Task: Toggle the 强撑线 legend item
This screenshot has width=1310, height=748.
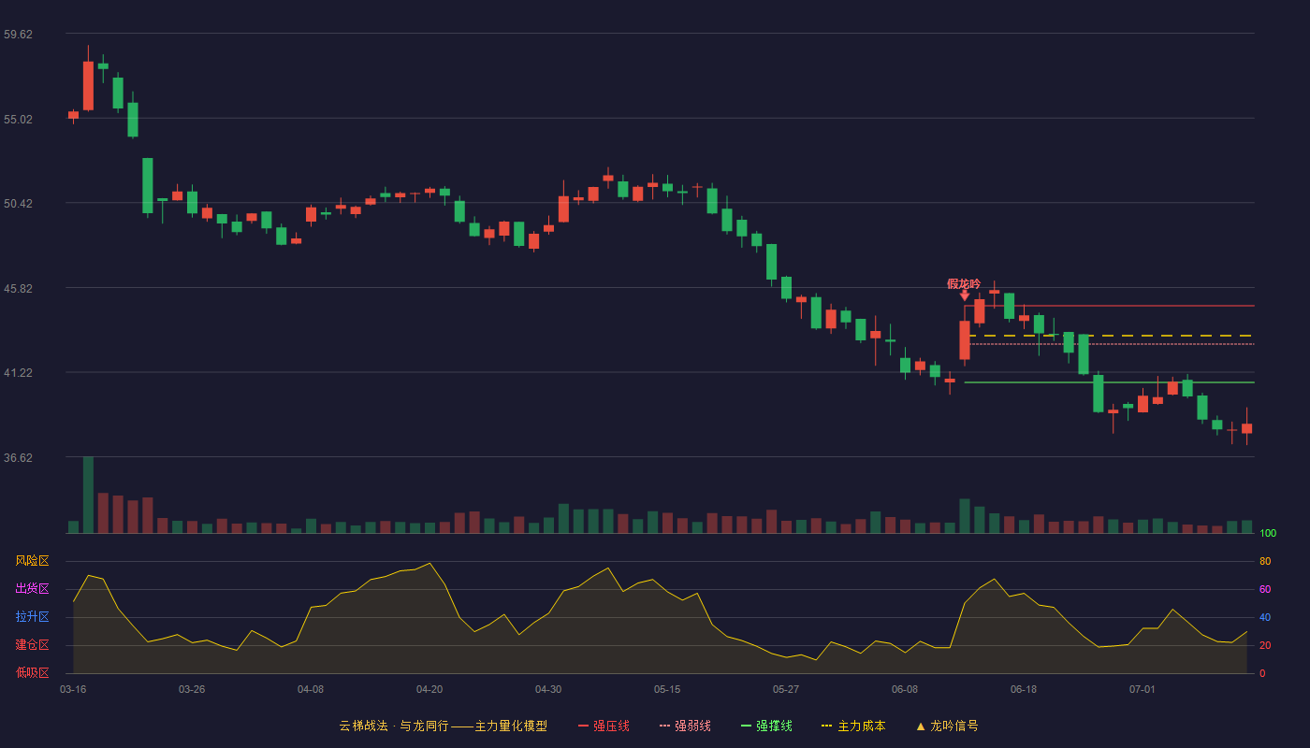Action: tap(766, 726)
